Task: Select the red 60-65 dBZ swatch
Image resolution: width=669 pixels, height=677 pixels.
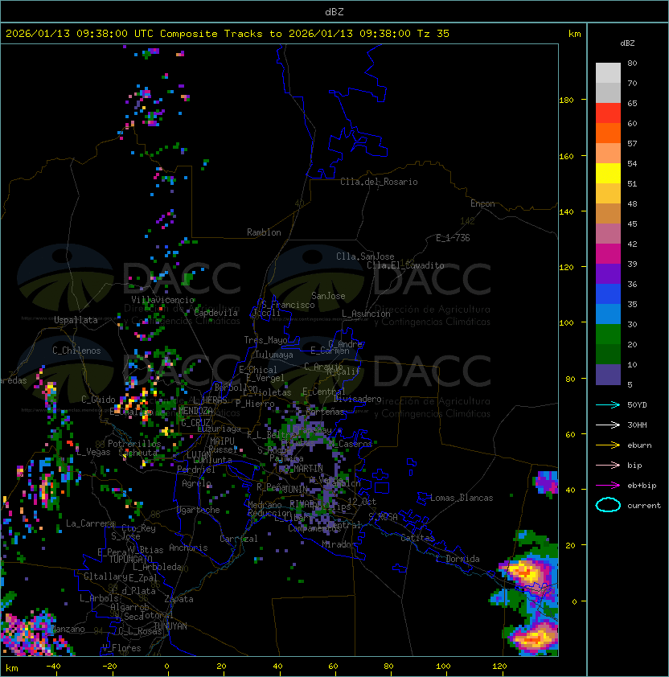Action: point(608,113)
